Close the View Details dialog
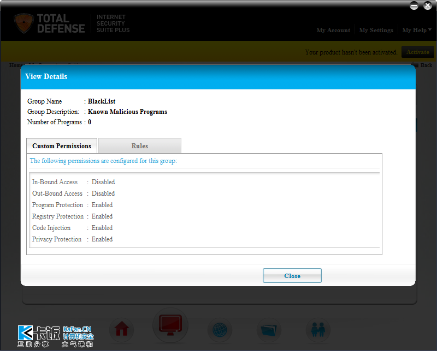 (x=292, y=276)
